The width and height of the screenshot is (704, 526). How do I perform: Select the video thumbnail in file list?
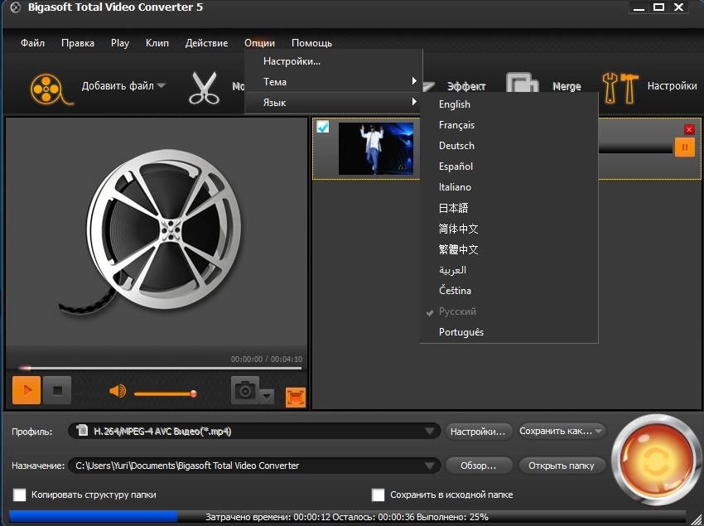coord(376,148)
